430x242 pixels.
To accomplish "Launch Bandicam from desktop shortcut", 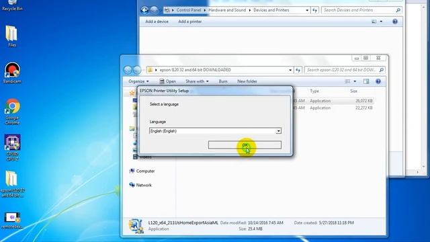I will point(12,73).
